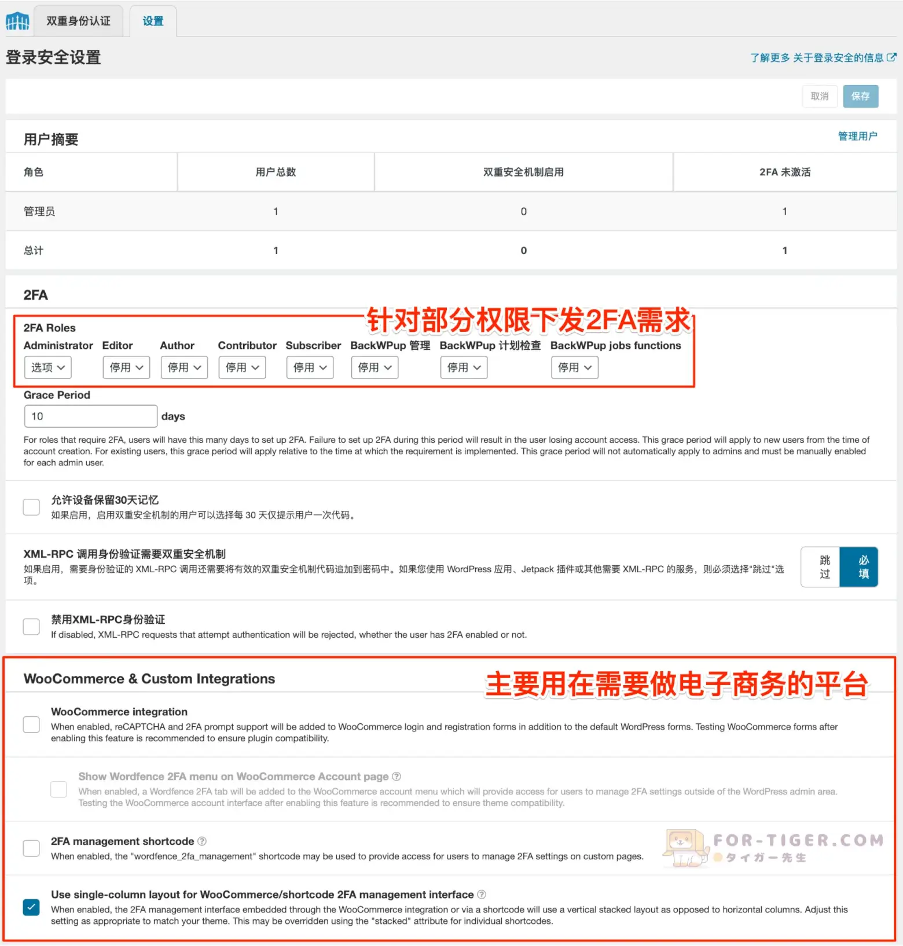Open Subscriber 2FA role dropdown

pyautogui.click(x=310, y=367)
